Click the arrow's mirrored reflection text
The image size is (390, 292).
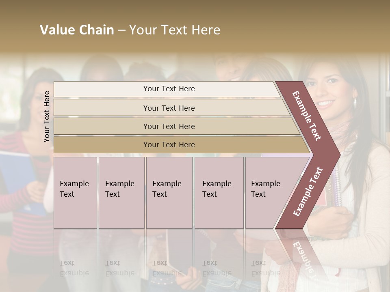point(303,255)
